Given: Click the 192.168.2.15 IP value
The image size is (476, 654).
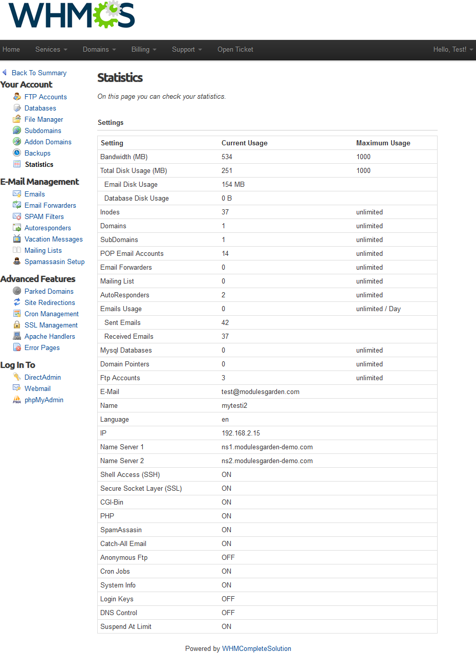Looking at the screenshot, I should [241, 433].
